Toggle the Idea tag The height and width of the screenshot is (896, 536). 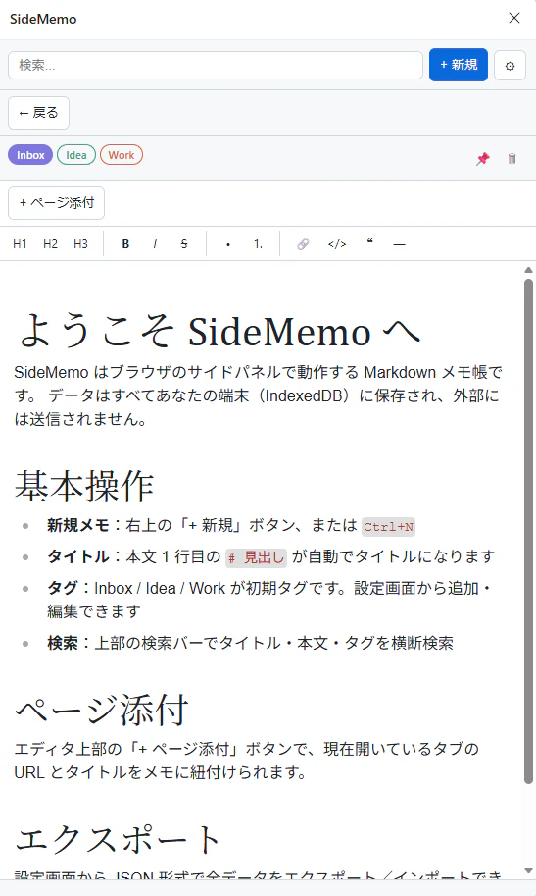coord(75,155)
